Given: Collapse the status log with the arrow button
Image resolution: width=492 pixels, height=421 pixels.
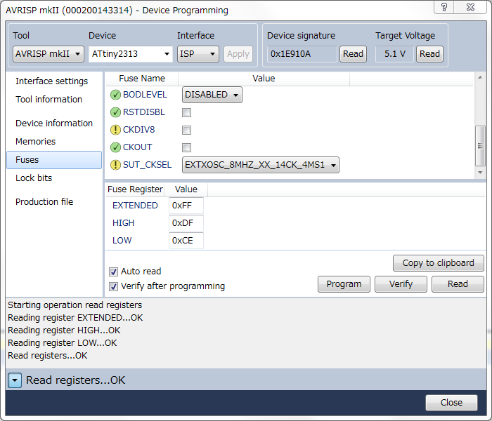Looking at the screenshot, I should tap(15, 380).
